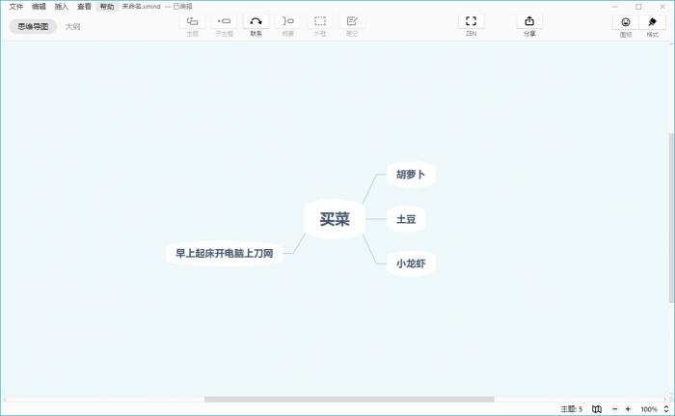
Task: Click the zoom in plus button
Action: click(x=628, y=409)
